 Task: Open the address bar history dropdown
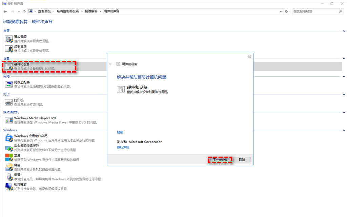pyautogui.click(x=281, y=11)
